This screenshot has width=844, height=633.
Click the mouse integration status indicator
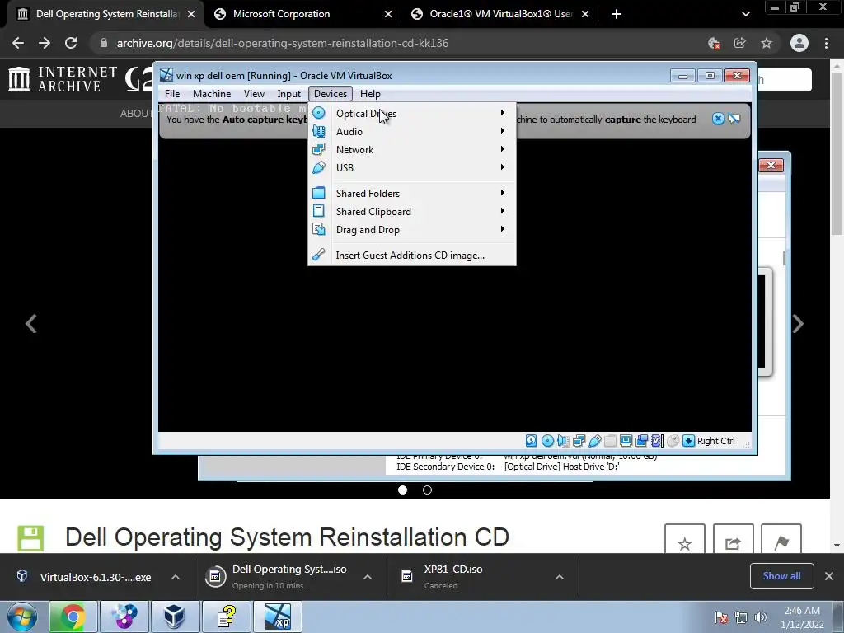coord(673,441)
